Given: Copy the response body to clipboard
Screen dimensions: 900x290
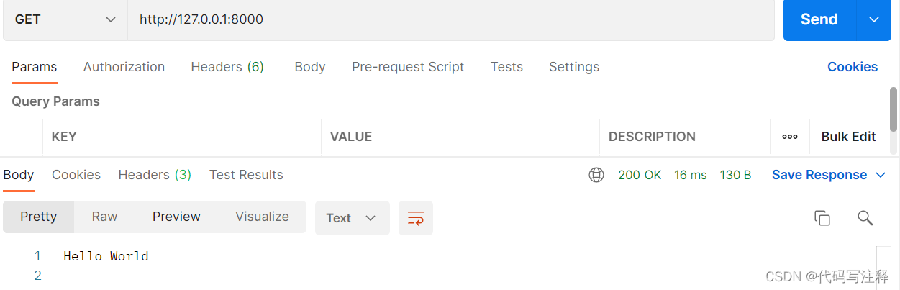Looking at the screenshot, I should click(x=822, y=218).
